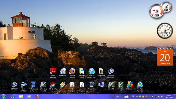Select Debut Video Capture Software icon
The height and width of the screenshot is (99, 176).
(x=34, y=86)
